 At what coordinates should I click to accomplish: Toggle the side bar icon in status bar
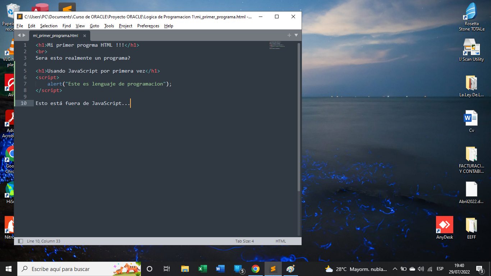coord(20,241)
